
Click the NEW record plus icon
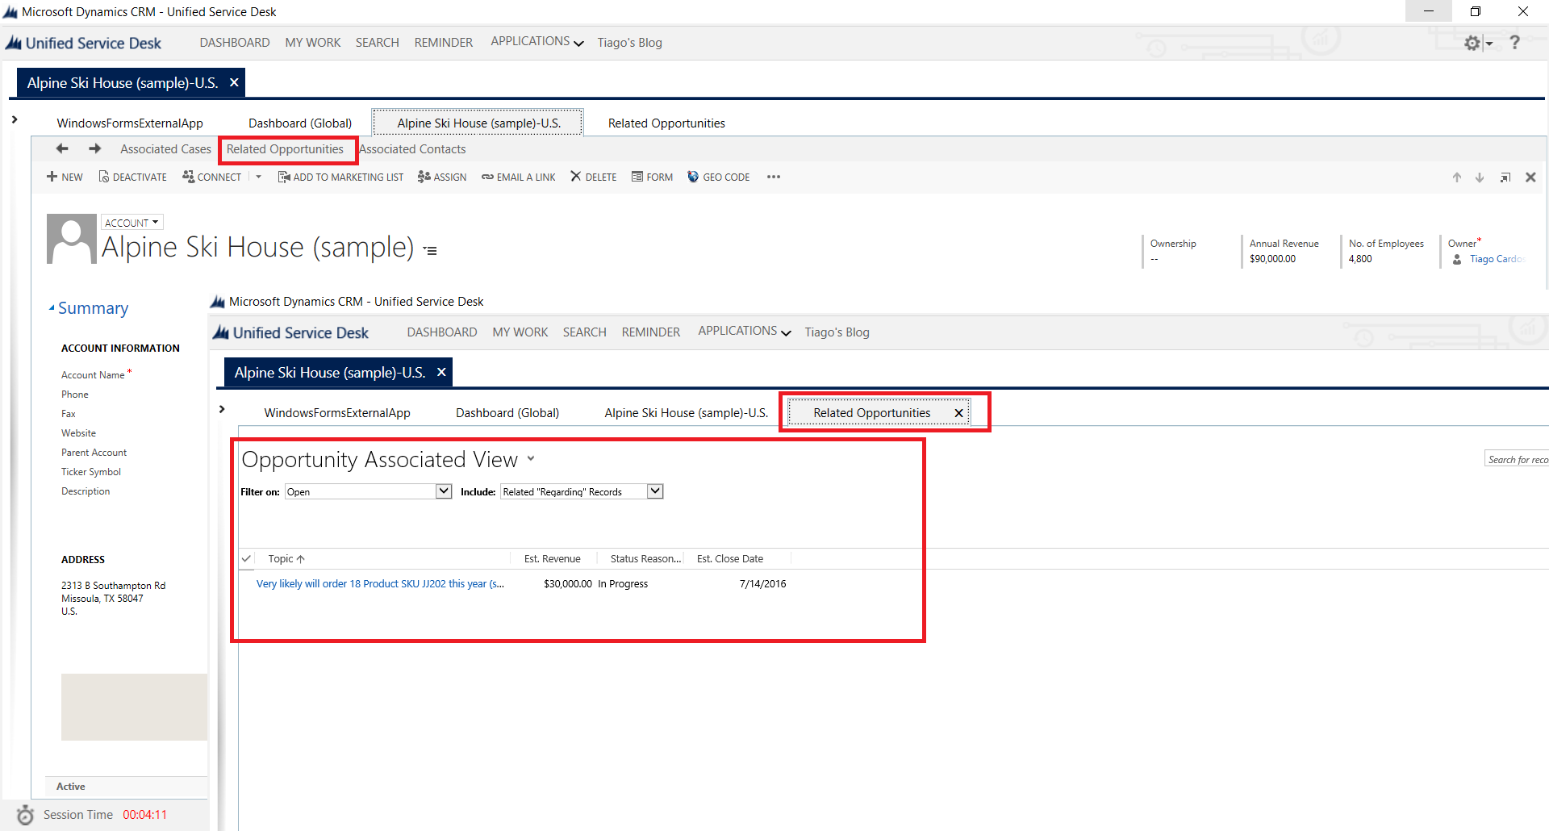(x=52, y=177)
